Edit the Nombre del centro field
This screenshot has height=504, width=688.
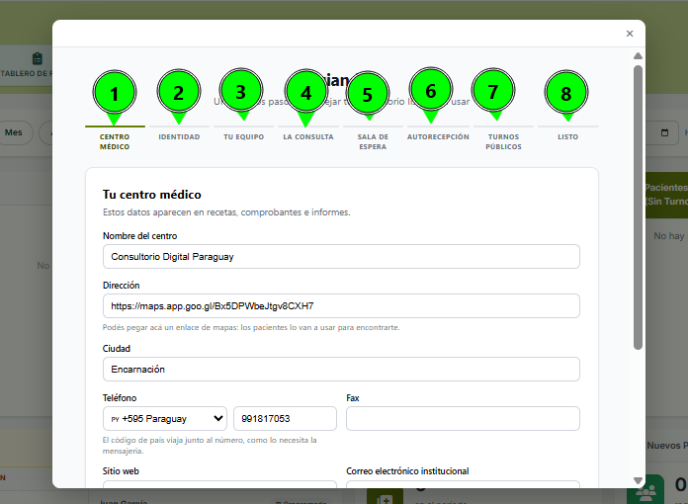(341, 257)
